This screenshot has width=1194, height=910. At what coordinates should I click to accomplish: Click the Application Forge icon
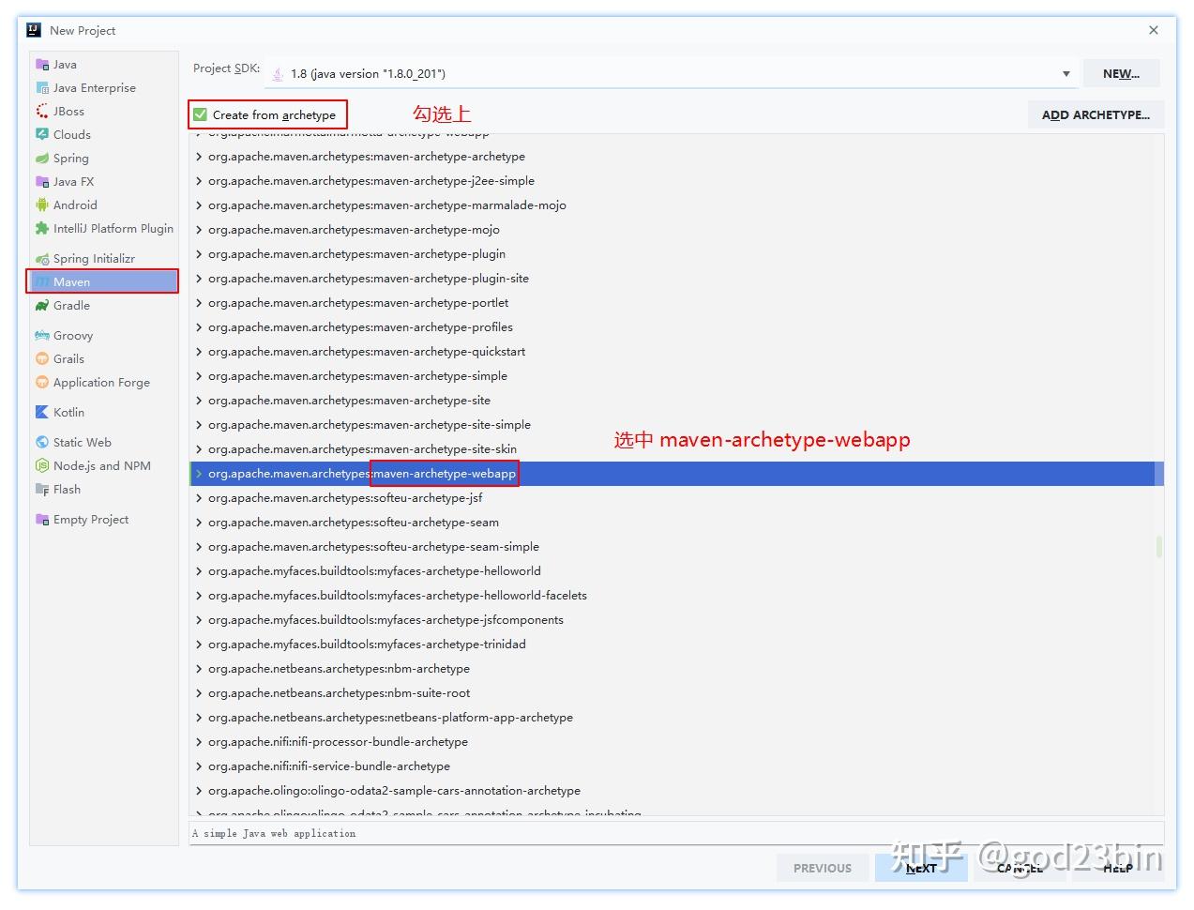42,383
